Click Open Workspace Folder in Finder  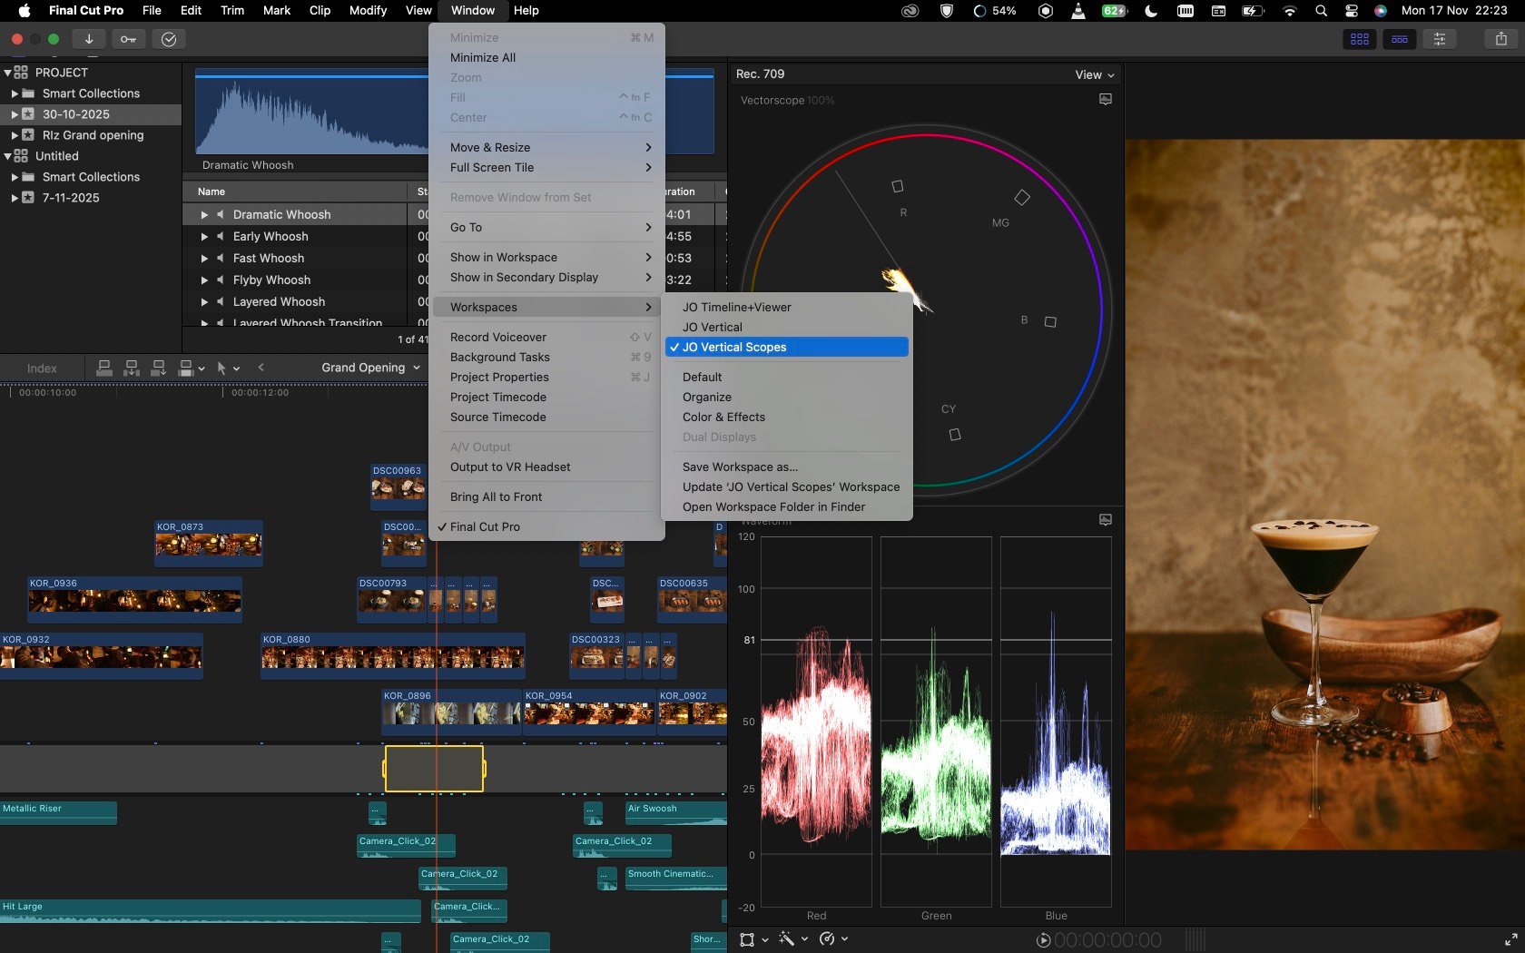coord(787,506)
